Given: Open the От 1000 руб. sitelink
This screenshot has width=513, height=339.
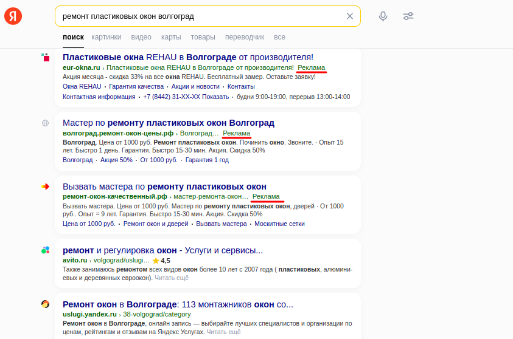Looking at the screenshot, I should click(159, 160).
